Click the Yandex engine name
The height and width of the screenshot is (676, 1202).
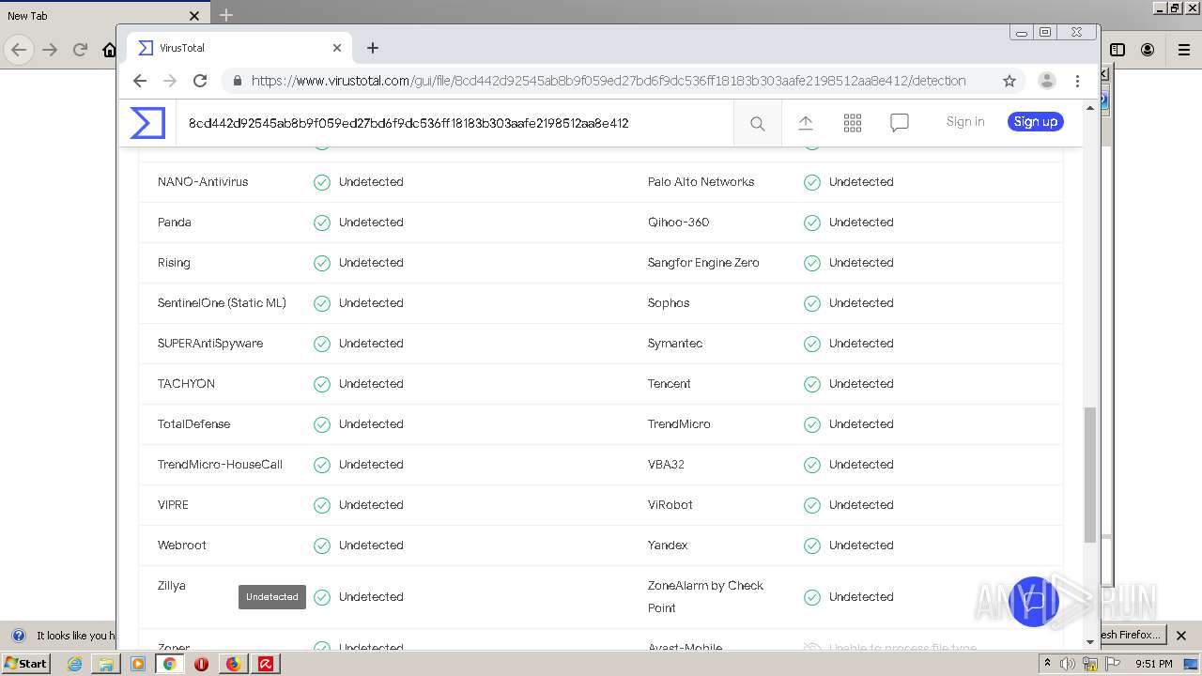point(668,545)
